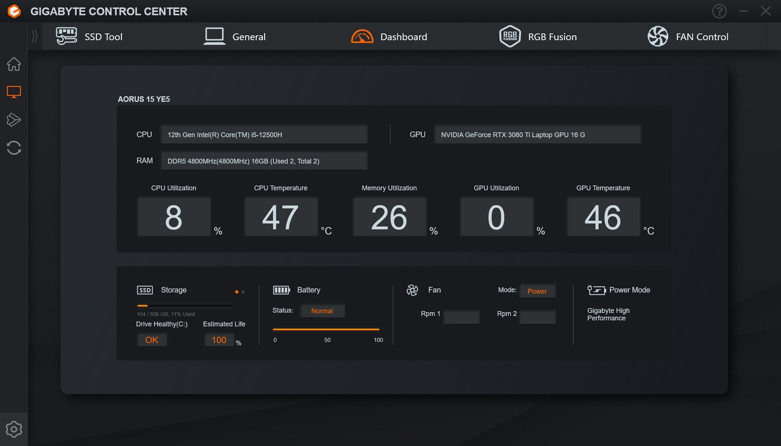Click the Power Mode plug icon
781x446 pixels.
[x=596, y=290]
